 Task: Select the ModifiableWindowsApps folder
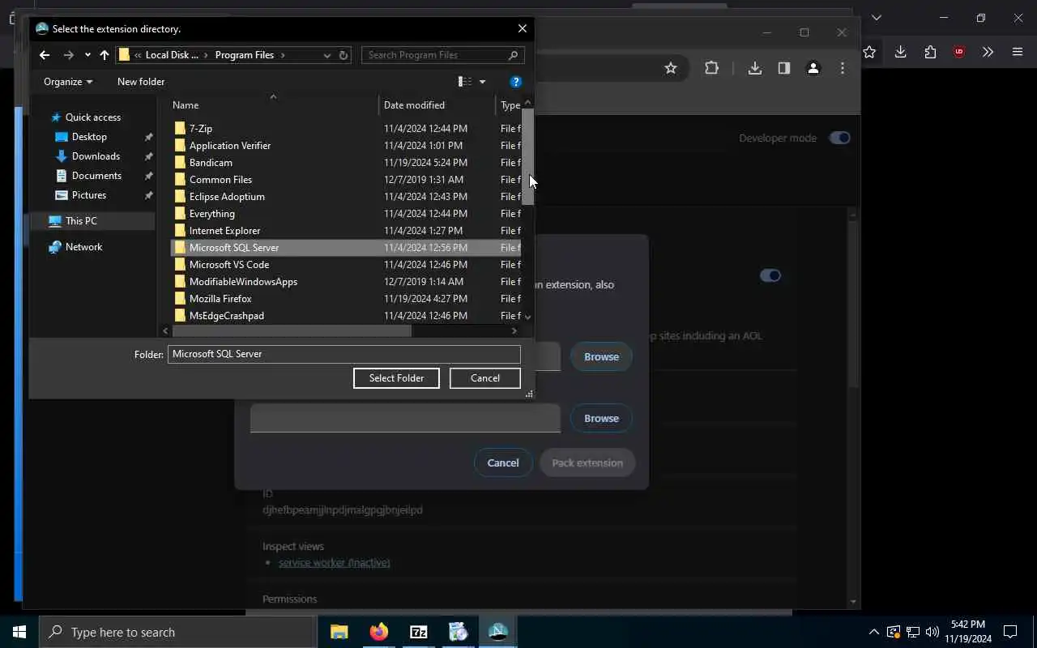point(243,282)
